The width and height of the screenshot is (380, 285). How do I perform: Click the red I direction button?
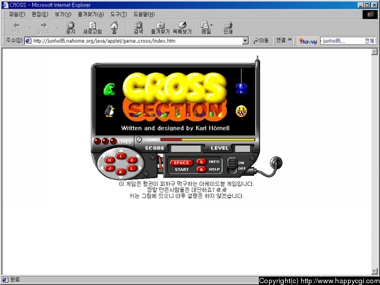coord(121,156)
